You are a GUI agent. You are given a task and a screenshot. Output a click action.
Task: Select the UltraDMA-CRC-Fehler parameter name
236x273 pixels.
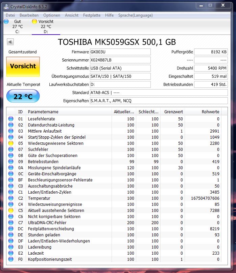point(47,223)
